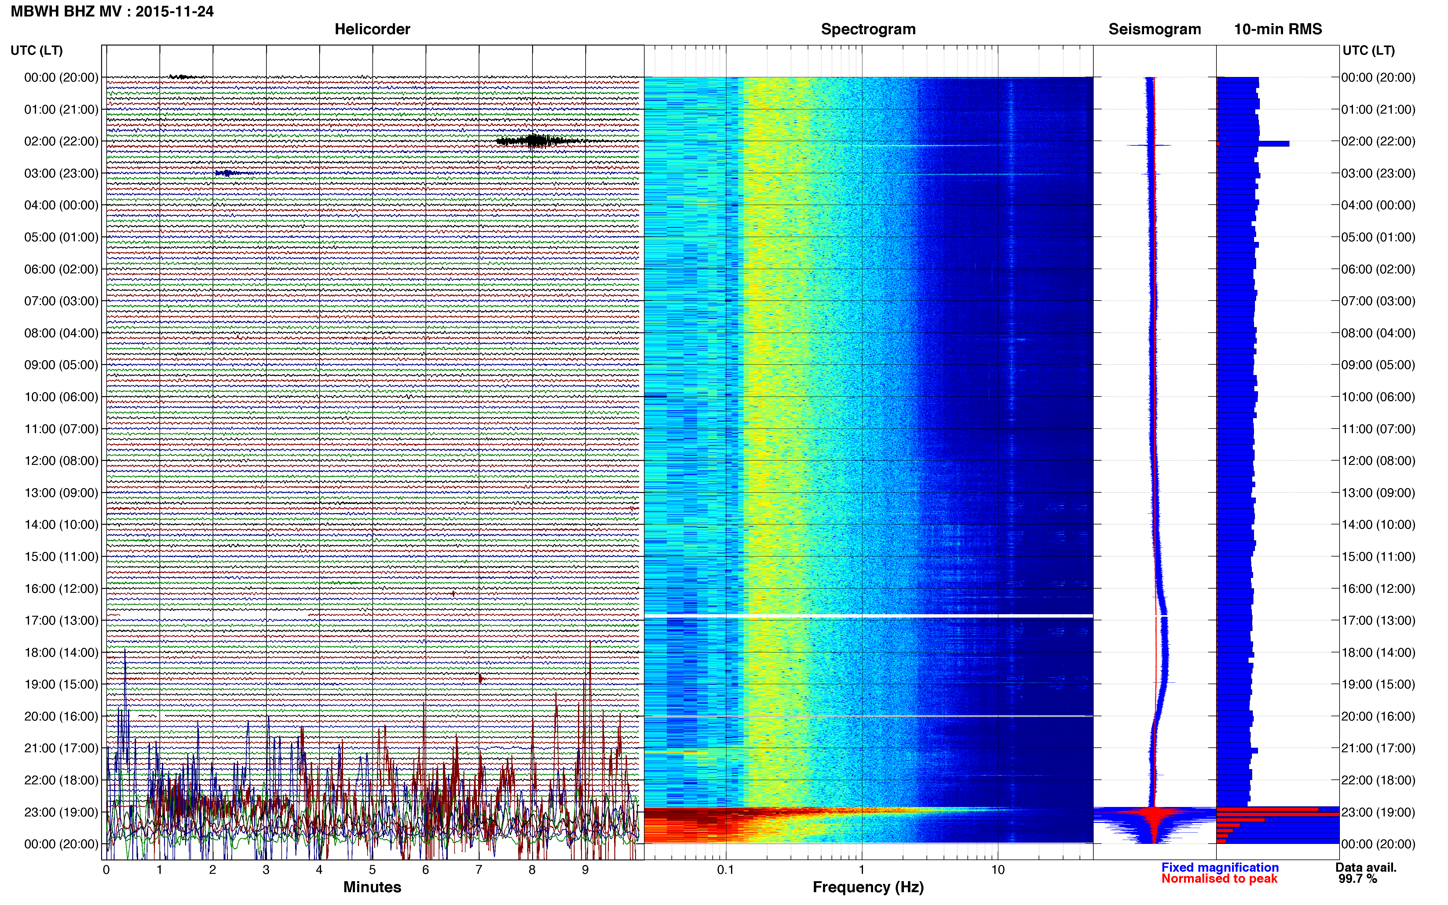
Task: Click the 'Minutes' axis label
Action: (x=372, y=887)
